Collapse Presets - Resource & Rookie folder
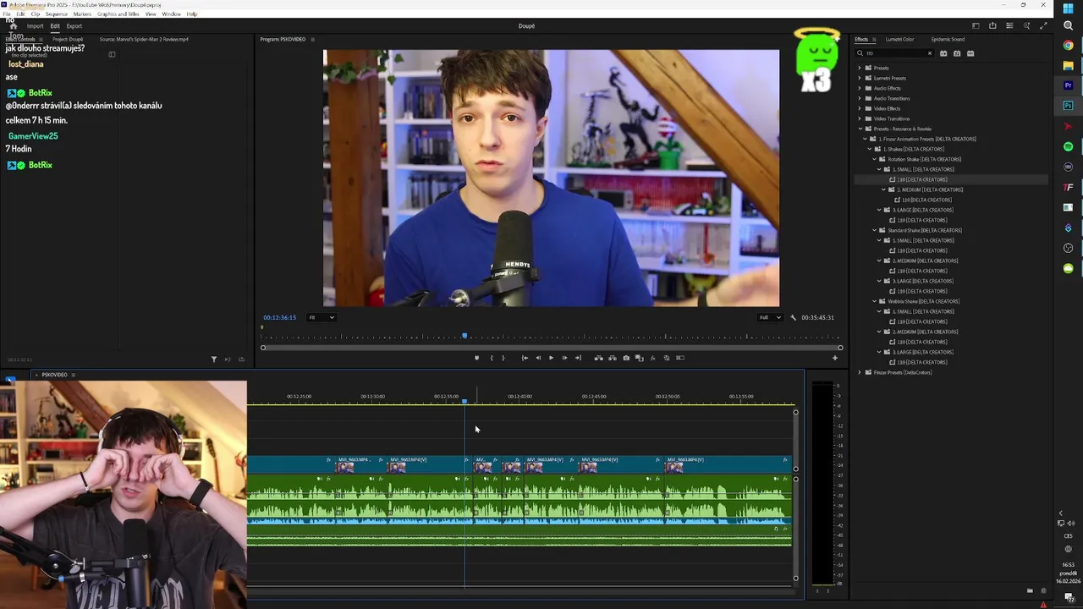Screen dimensions: 1083x609 click(x=860, y=129)
